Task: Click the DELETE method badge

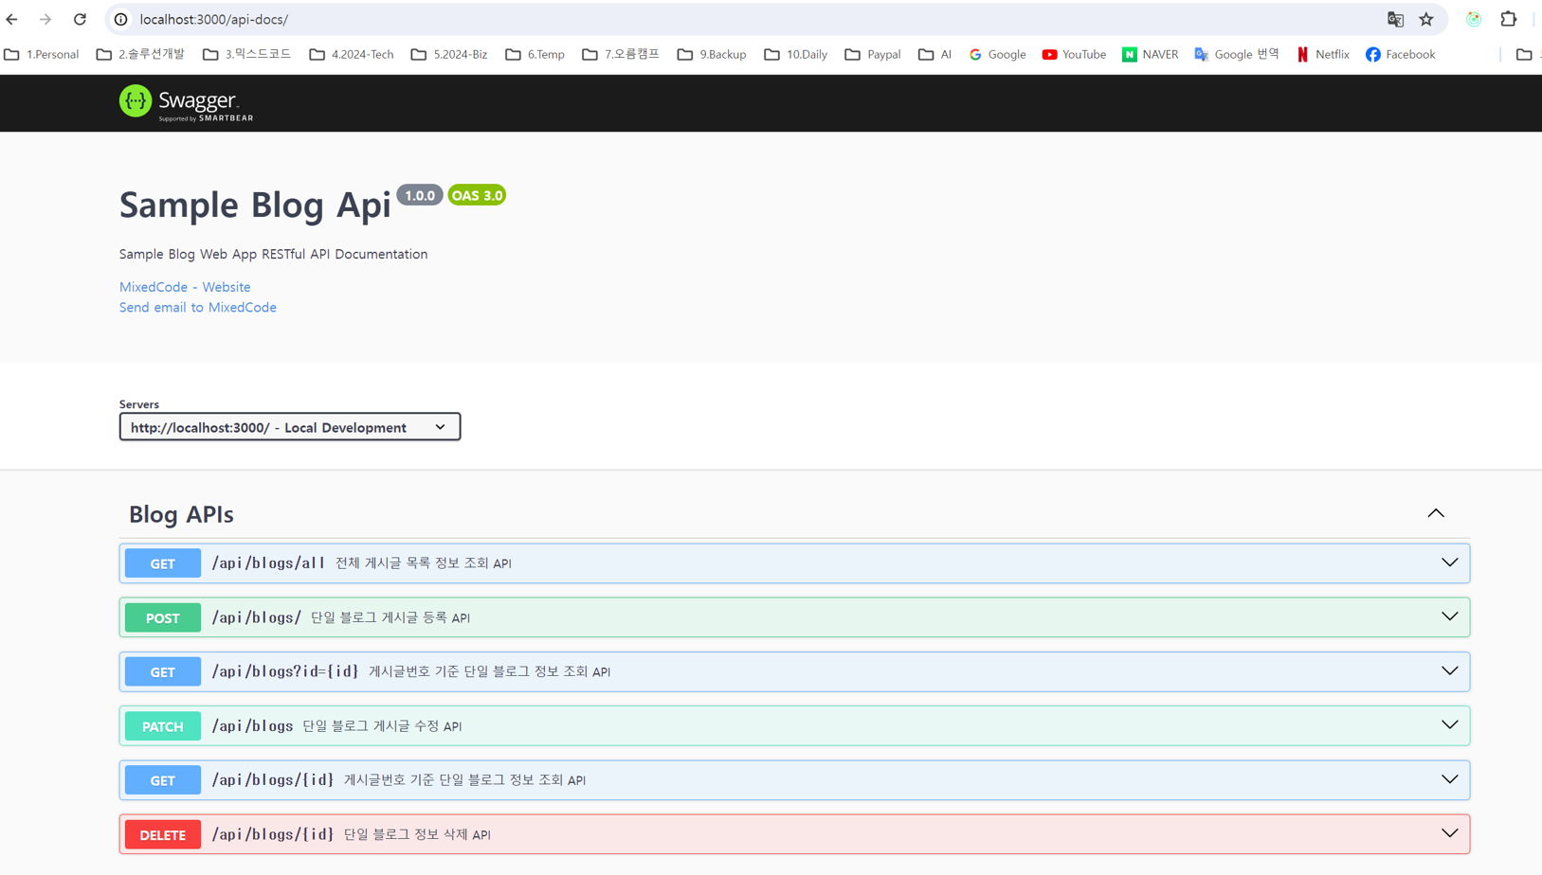Action: (x=163, y=834)
